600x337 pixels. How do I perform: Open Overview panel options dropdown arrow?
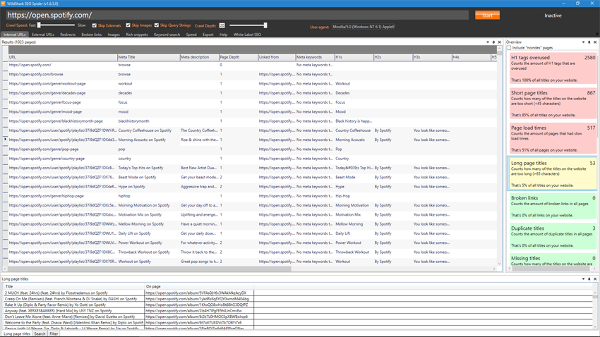pyautogui.click(x=583, y=42)
